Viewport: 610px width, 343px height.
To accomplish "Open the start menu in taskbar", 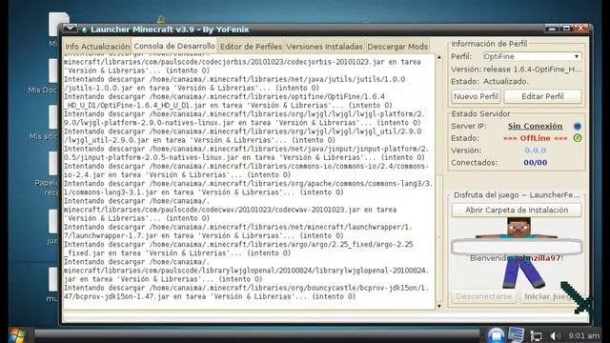I will click(x=17, y=335).
